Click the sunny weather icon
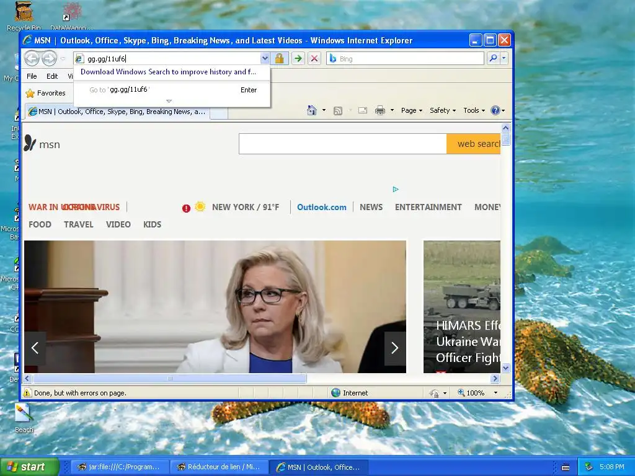The height and width of the screenshot is (476, 635). coord(200,207)
